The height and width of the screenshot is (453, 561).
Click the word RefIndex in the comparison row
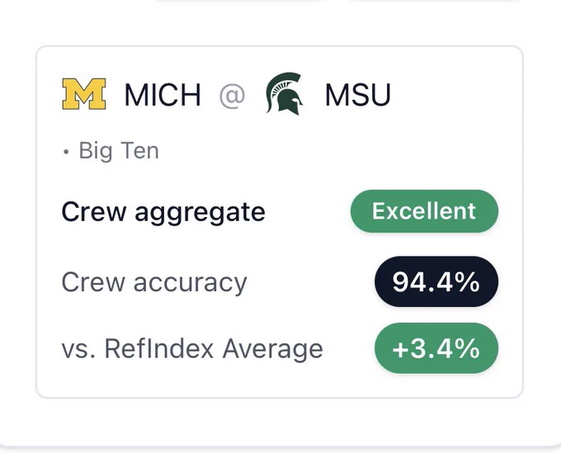click(159, 348)
